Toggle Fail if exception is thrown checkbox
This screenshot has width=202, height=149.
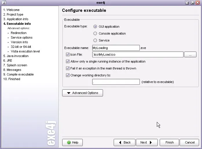click(68, 68)
